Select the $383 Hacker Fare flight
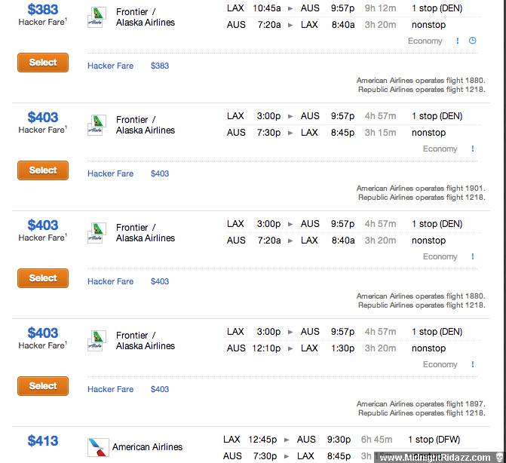 (43, 63)
